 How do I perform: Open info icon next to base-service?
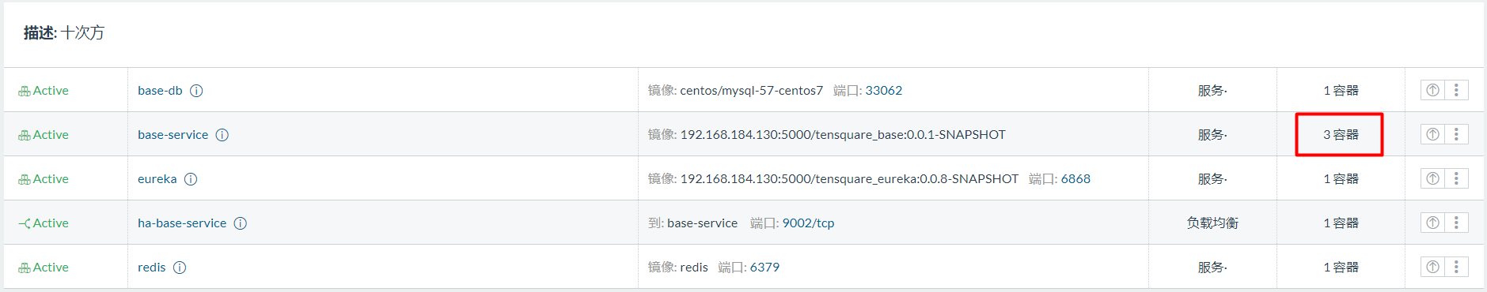tap(222, 135)
